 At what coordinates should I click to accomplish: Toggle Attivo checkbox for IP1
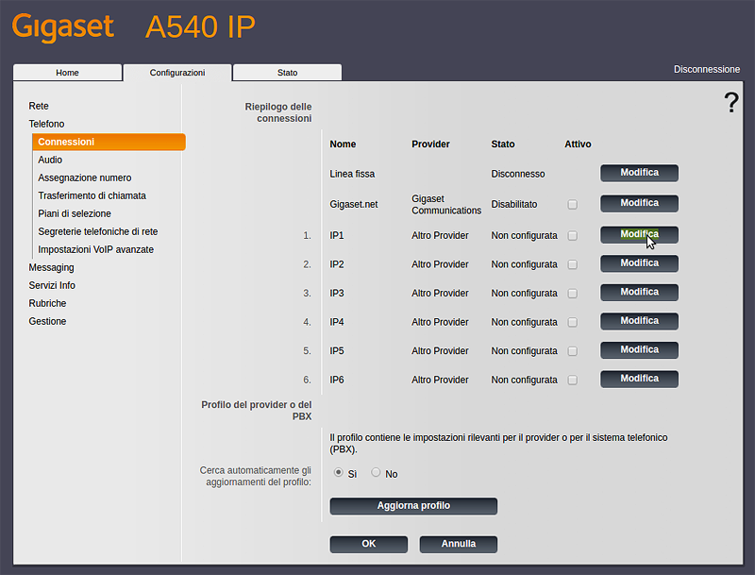573,236
